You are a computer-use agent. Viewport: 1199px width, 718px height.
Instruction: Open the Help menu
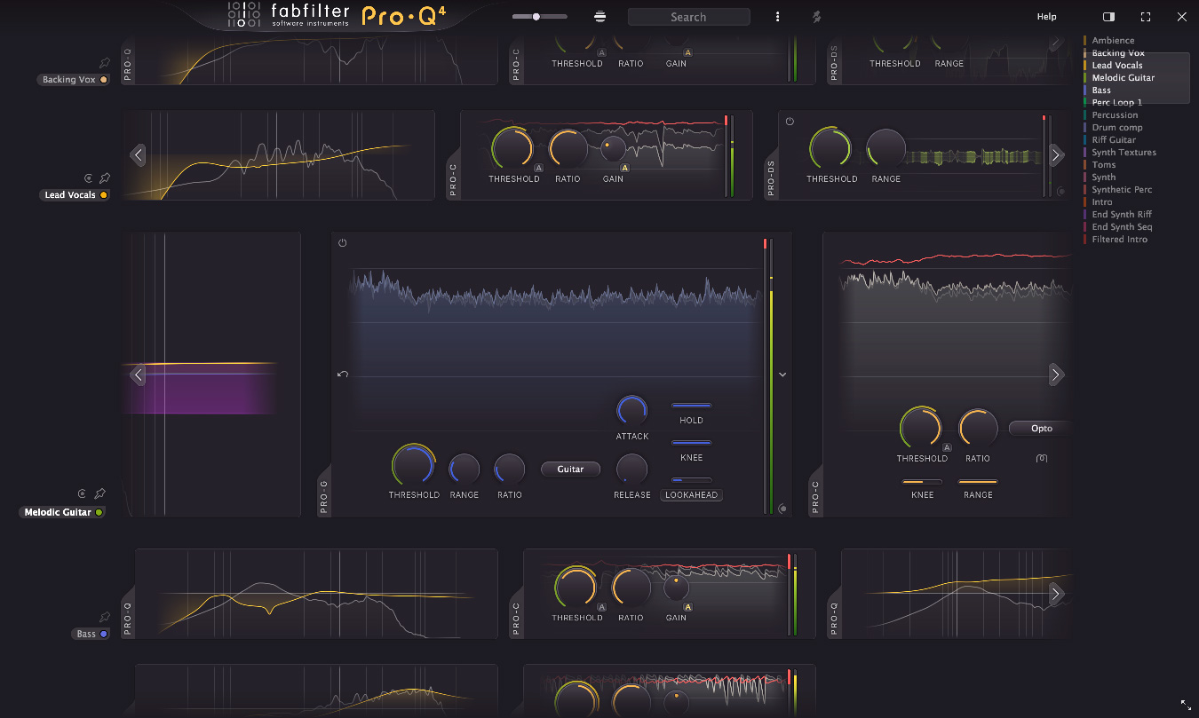point(1046,16)
